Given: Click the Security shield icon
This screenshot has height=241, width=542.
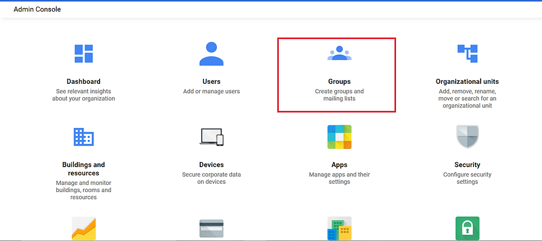Looking at the screenshot, I should 467,137.
